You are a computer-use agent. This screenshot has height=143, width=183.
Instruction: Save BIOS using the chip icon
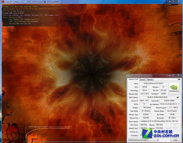pyautogui.click(x=178, y=97)
